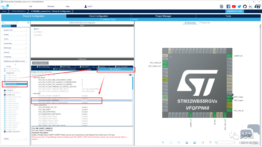Open the peripheral search combo box
This screenshot has width=262, height=147.
11,23
